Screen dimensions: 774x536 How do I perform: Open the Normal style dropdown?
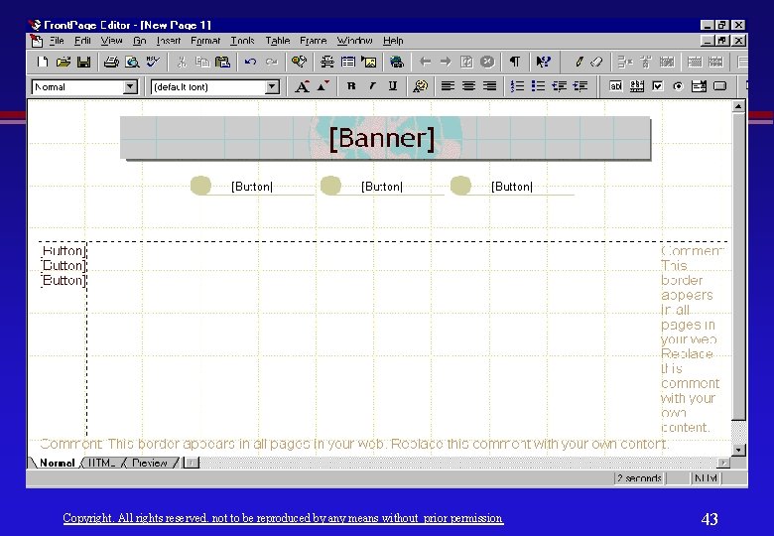(130, 87)
